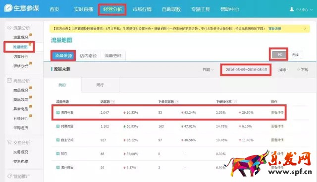Switch to the 流量来源 tab
The width and height of the screenshot is (317, 182).
click(64, 56)
